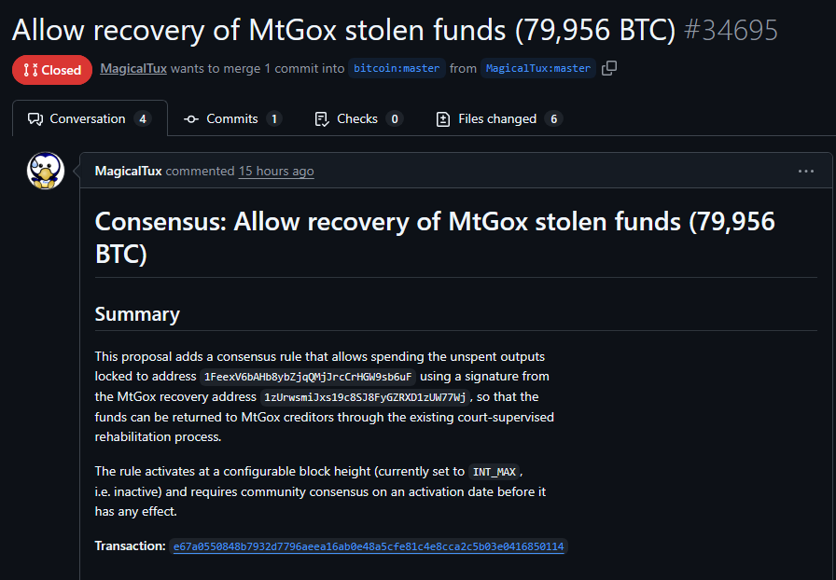This screenshot has height=580, width=836.
Task: Click the MagicalTux author link under the title
Action: pyautogui.click(x=133, y=68)
